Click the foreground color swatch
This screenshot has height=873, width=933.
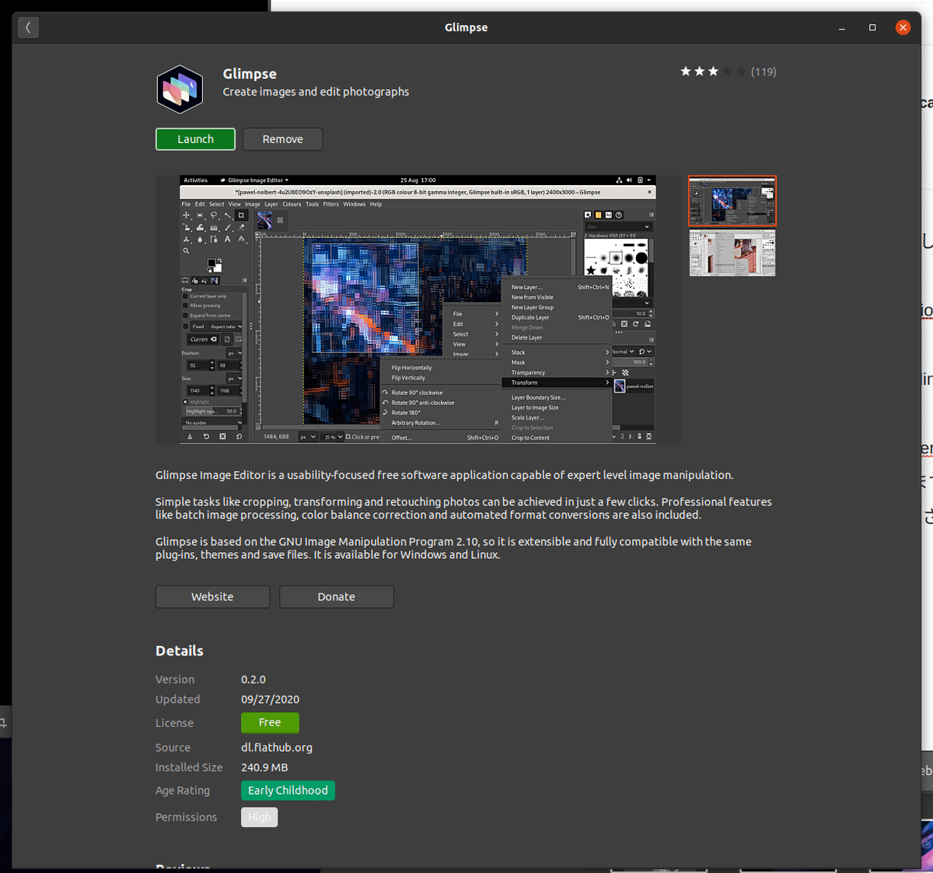point(211,262)
